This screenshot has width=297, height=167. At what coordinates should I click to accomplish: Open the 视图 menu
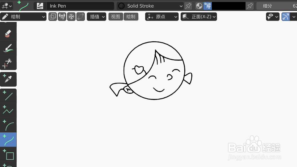[x=116, y=17]
